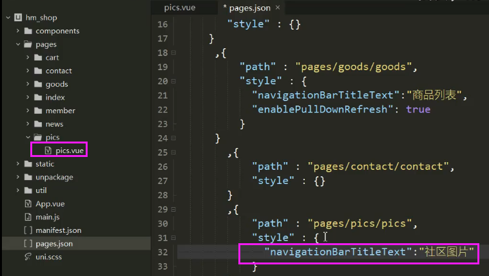
Task: Click the manifest.json bracket icon
Action: pos(28,230)
